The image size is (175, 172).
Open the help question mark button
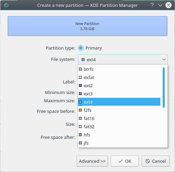pyautogui.click(x=152, y=5)
